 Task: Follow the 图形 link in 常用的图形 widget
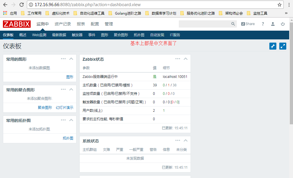[x=70, y=77]
